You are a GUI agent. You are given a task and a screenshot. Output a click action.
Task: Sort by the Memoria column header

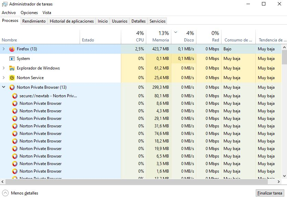pyautogui.click(x=159, y=37)
